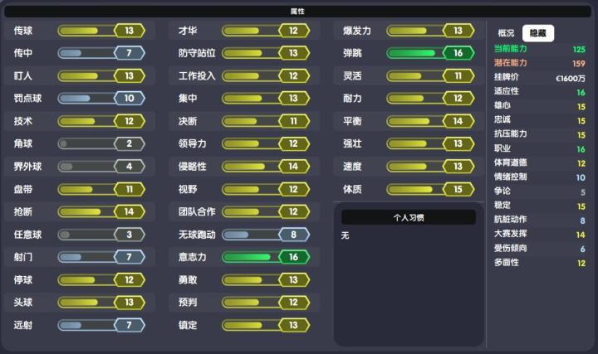This screenshot has height=354, width=598.
Task: Click the 属性 panel header bar
Action: [297, 12]
